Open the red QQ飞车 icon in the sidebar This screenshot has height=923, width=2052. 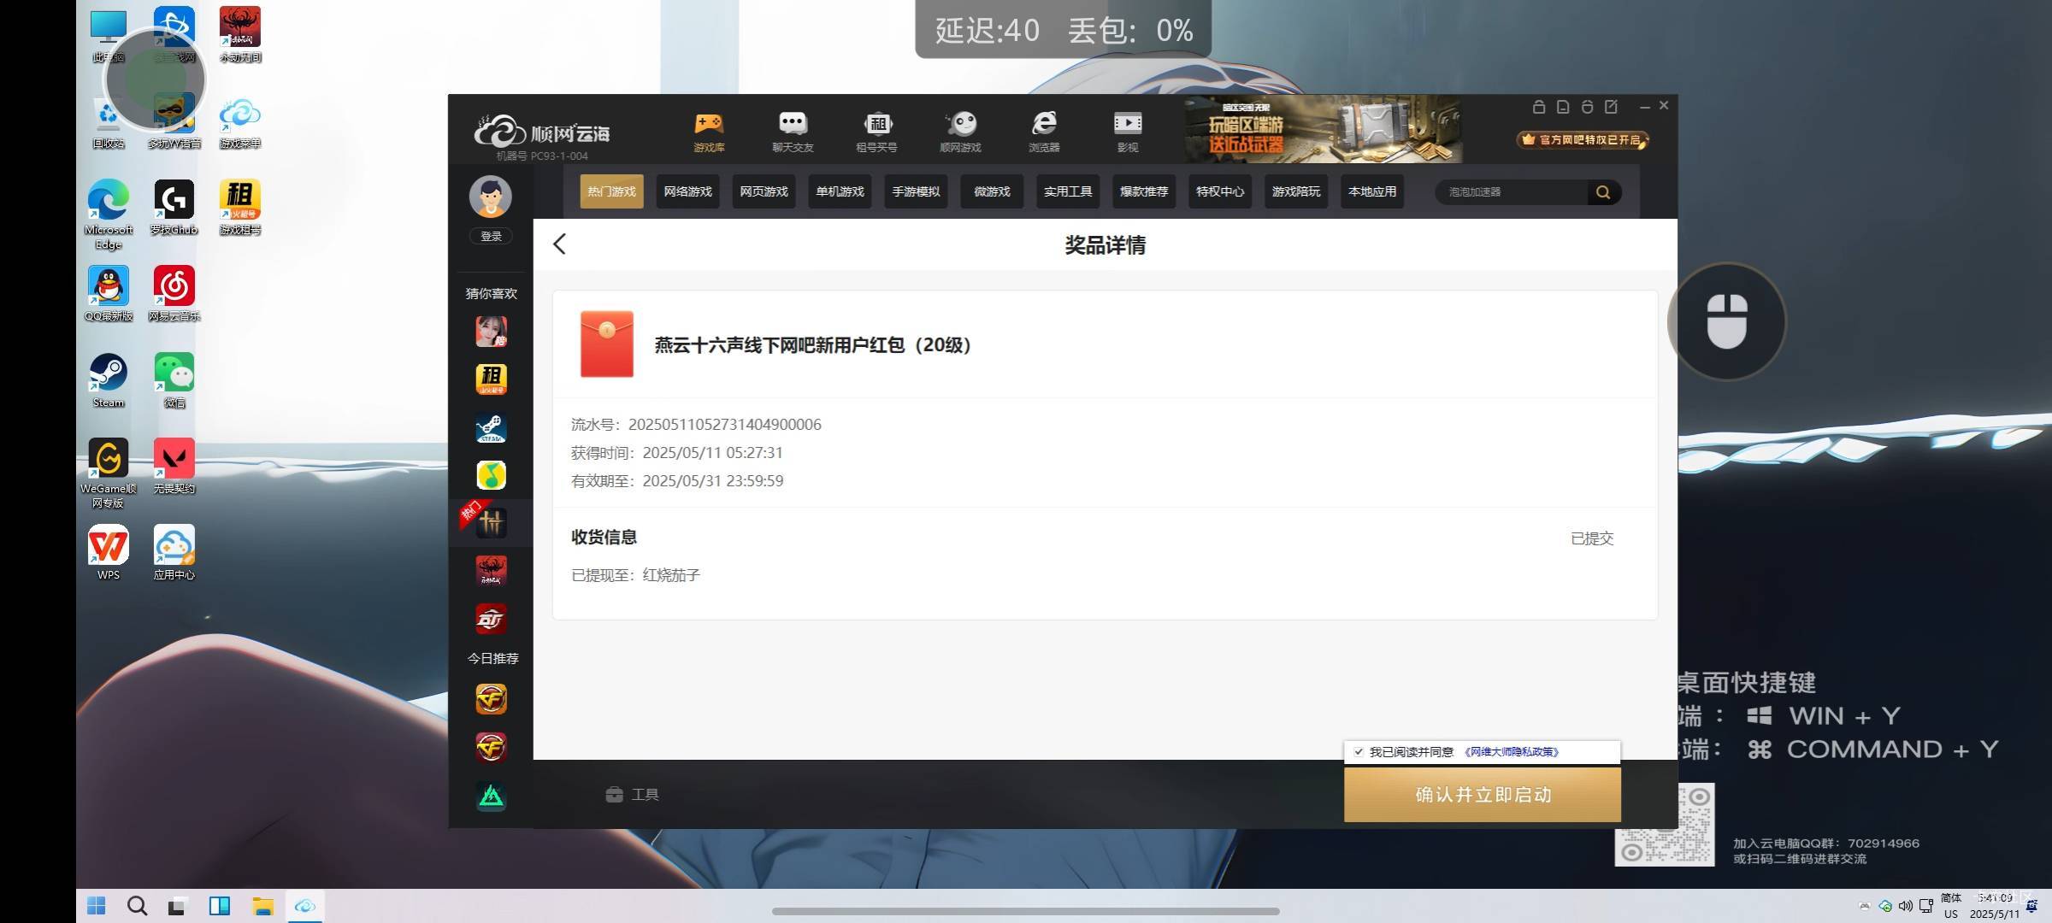(x=491, y=619)
